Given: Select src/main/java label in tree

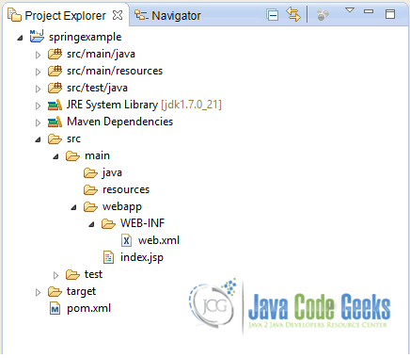Looking at the screenshot, I should tap(101, 54).
